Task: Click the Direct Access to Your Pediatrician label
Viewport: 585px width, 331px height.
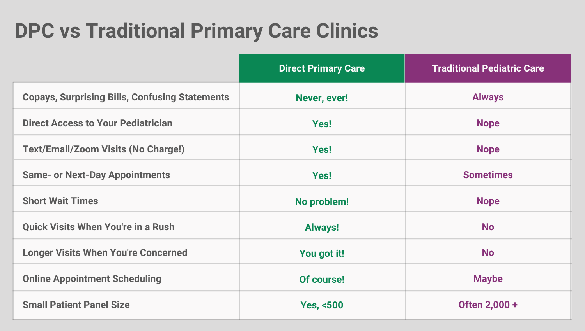Action: 97,123
